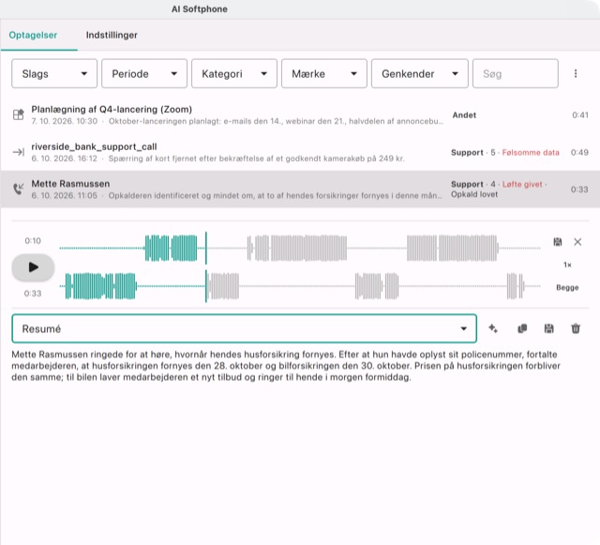Image resolution: width=600 pixels, height=545 pixels.
Task: Open the Indstillinger tab
Action: (112, 35)
